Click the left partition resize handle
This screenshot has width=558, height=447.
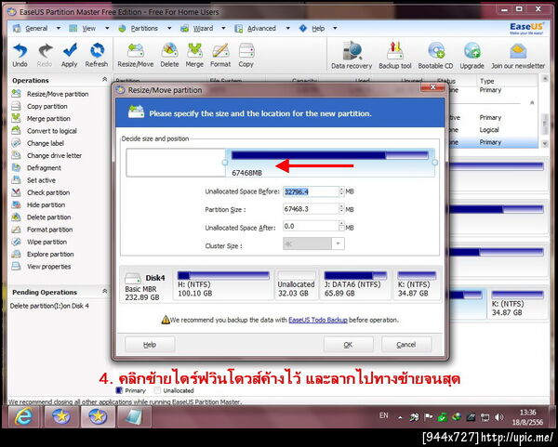click(224, 163)
